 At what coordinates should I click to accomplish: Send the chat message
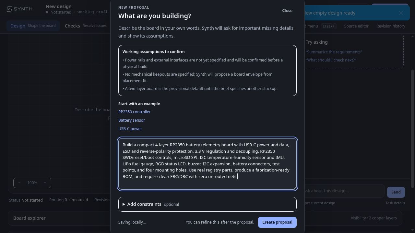(396, 192)
